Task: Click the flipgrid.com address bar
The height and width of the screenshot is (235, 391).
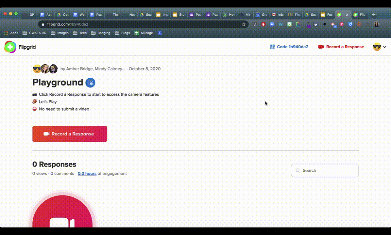Action: pos(144,24)
